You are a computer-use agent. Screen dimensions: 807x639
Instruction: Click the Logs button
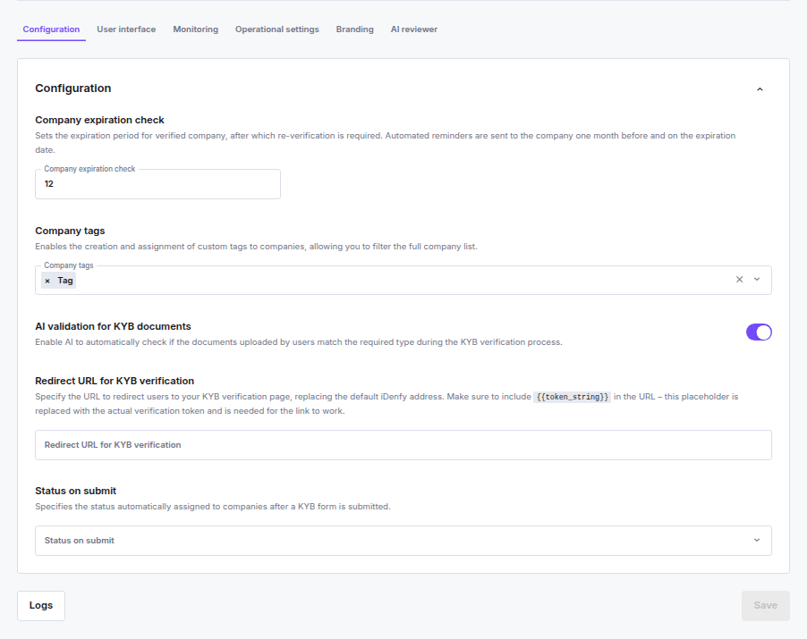pyautogui.click(x=41, y=606)
